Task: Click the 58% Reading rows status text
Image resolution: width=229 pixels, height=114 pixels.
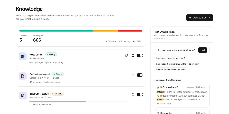Action: click(x=43, y=105)
